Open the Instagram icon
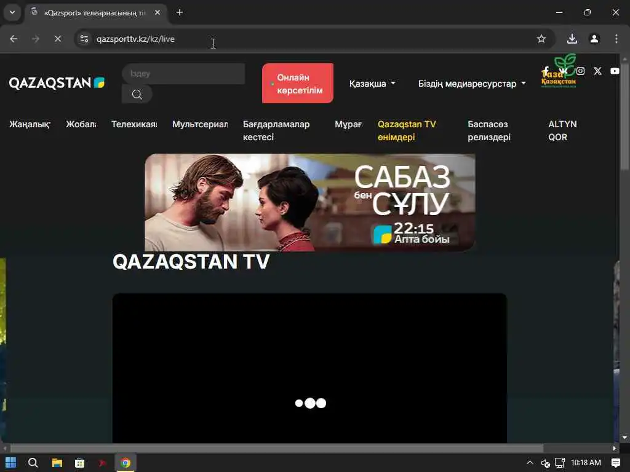The image size is (630, 472). [x=580, y=71]
